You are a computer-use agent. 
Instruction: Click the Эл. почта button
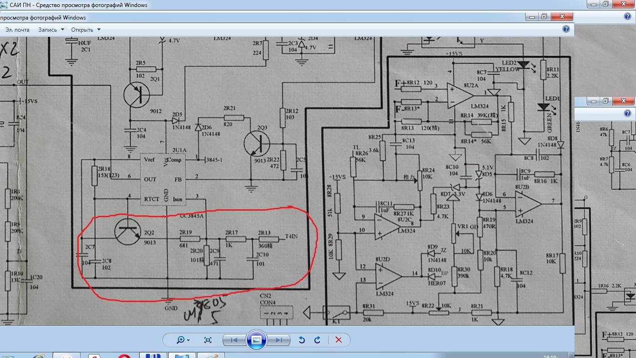17,29
